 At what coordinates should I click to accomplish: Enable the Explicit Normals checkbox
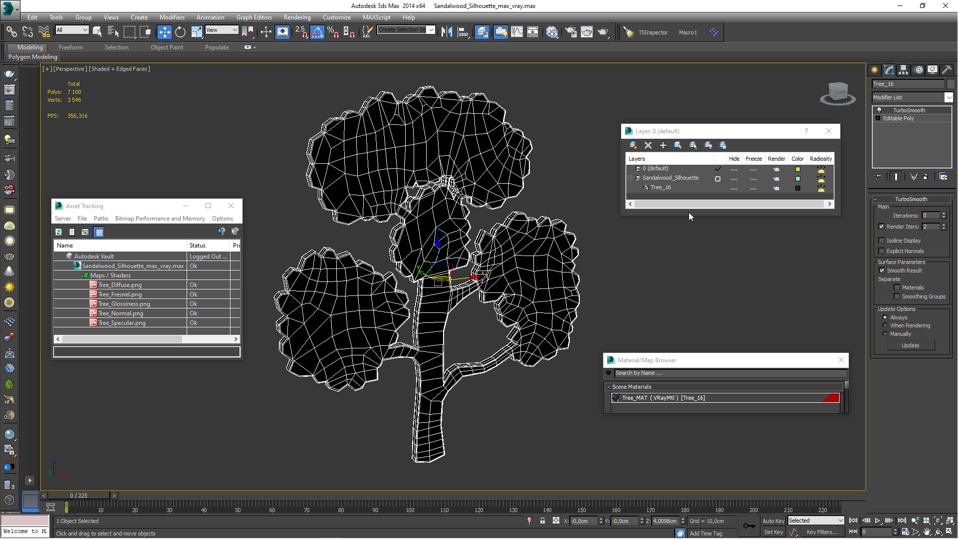tap(881, 251)
